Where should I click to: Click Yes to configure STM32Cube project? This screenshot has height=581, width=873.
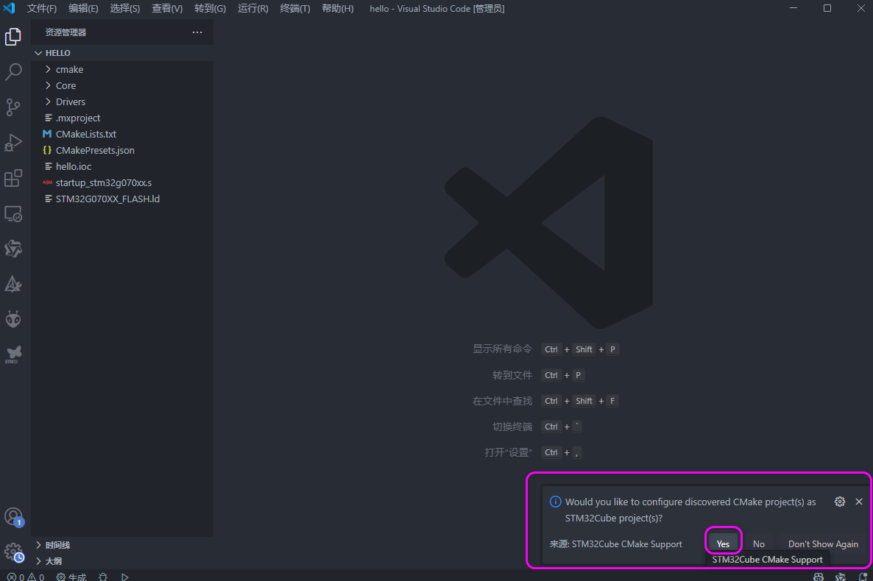pyautogui.click(x=723, y=543)
